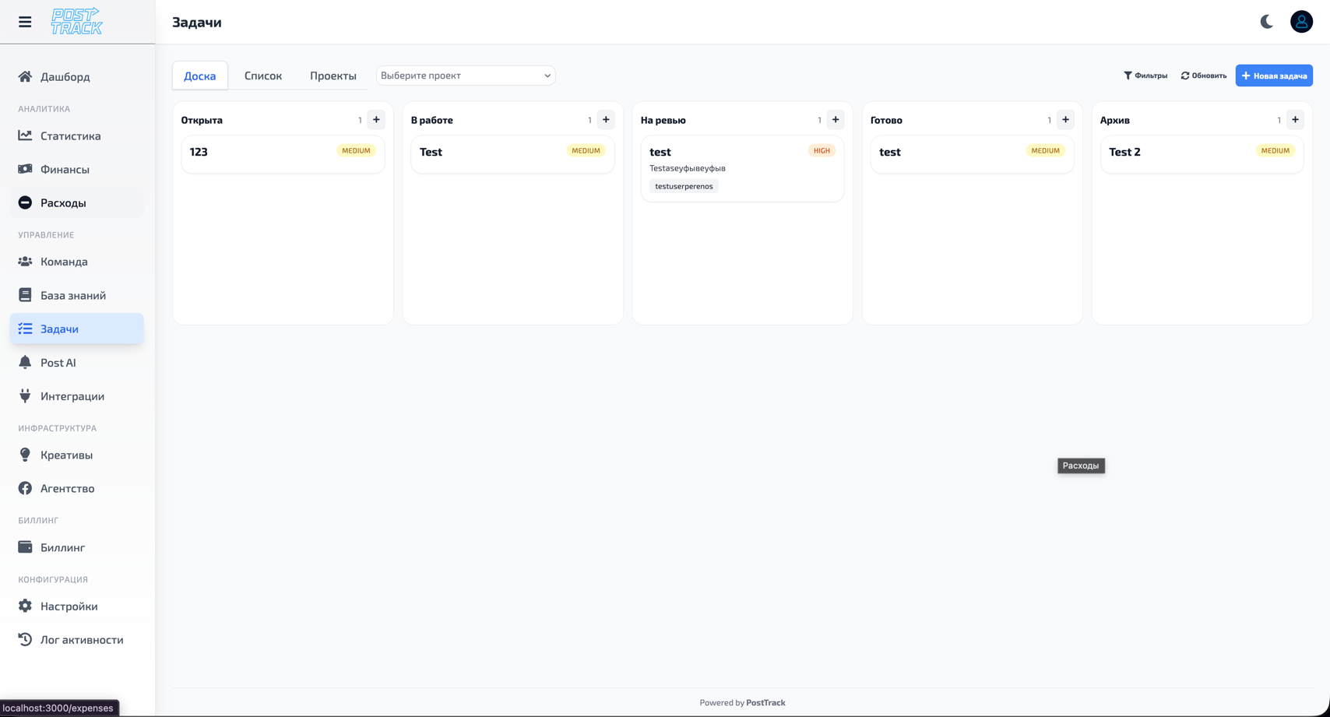Open the Выберите проект dropdown

(466, 75)
